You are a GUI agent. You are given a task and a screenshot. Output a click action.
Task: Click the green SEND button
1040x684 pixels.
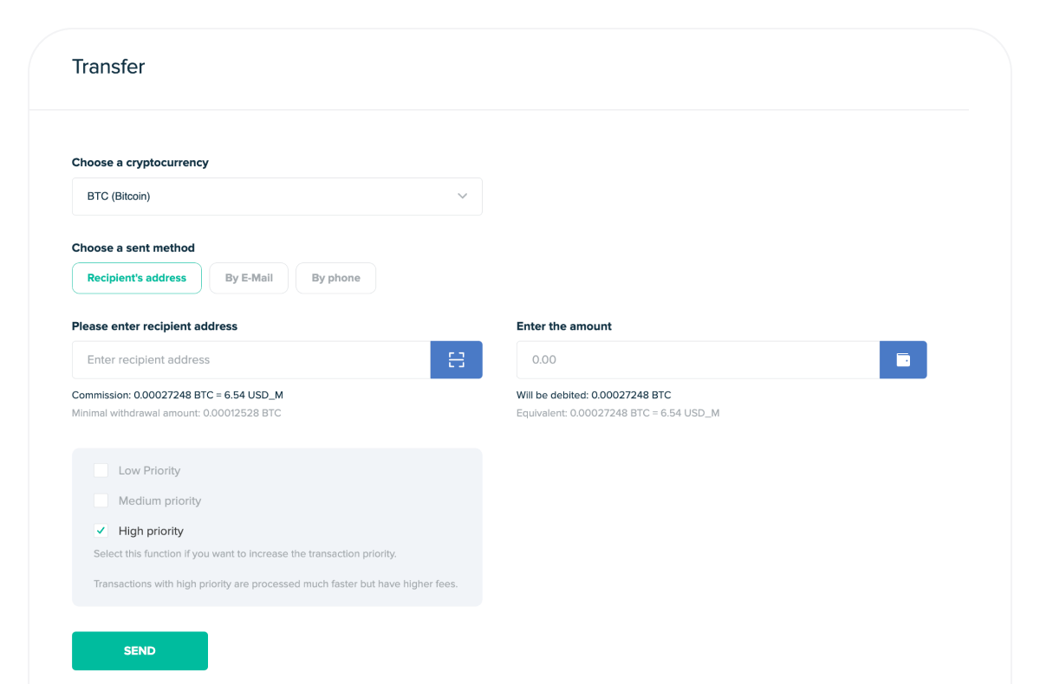point(140,651)
